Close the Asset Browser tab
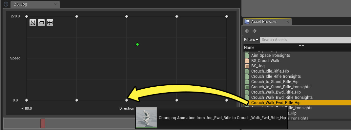 (x=288, y=22)
